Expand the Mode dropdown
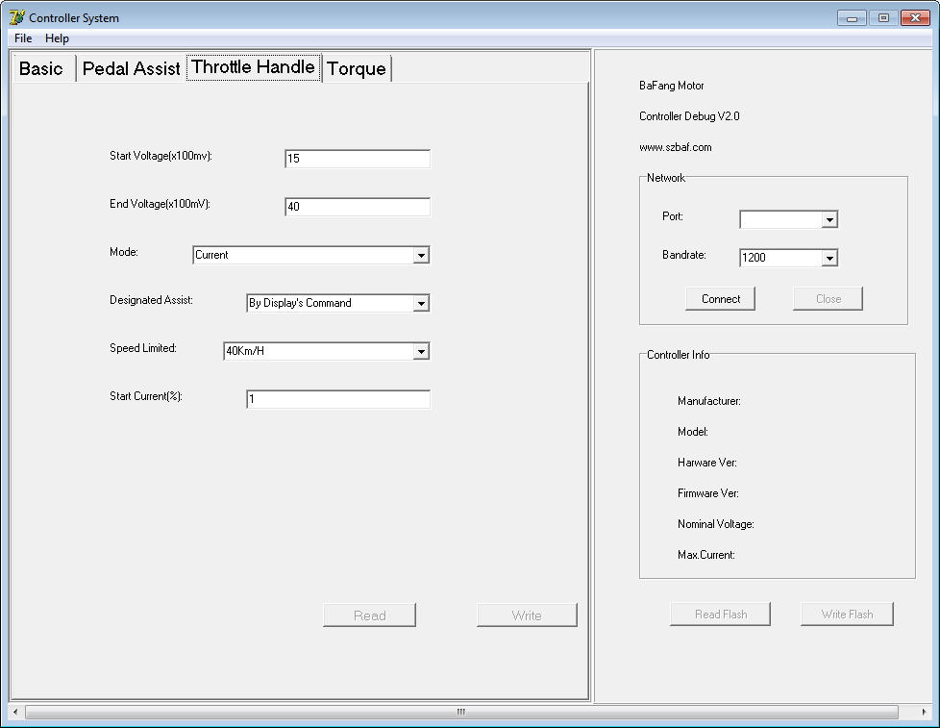This screenshot has width=940, height=728. tap(420, 255)
